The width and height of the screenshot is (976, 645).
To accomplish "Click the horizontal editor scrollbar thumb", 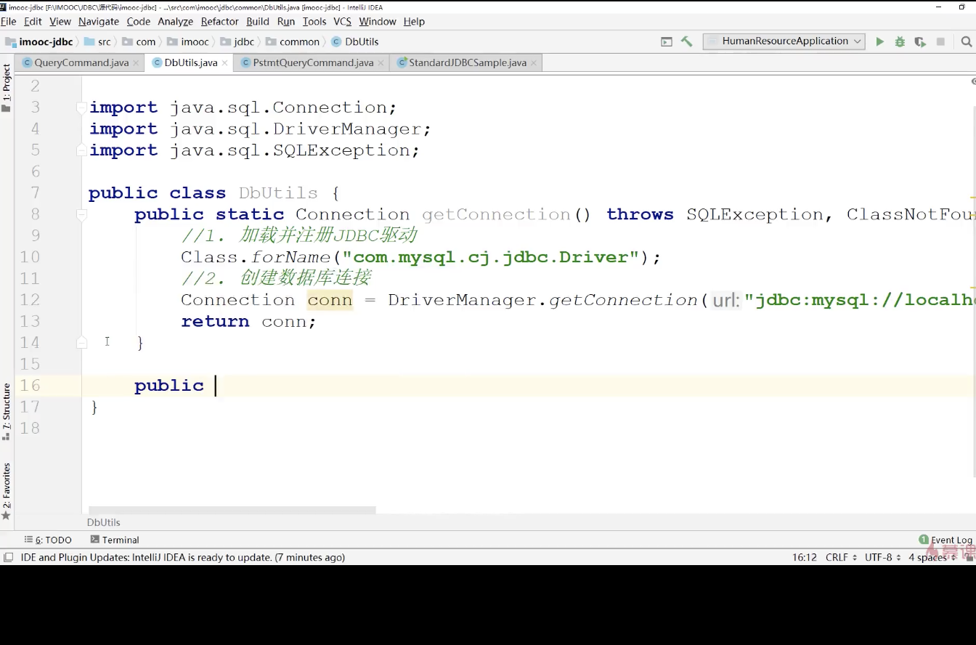I will click(x=232, y=510).
